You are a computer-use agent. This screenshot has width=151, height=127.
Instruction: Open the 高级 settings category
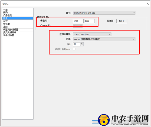pos(5,27)
